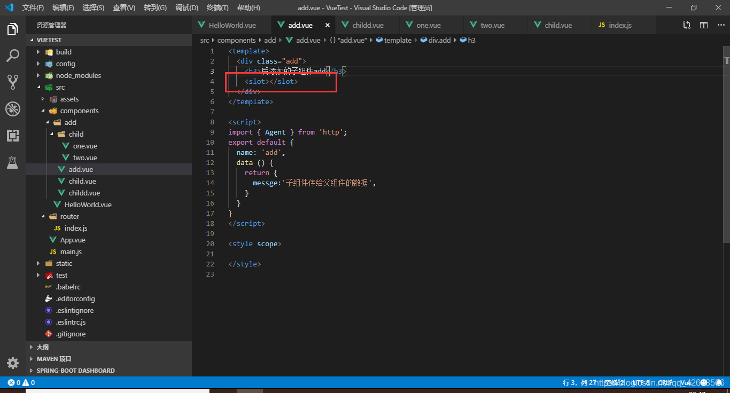This screenshot has width=730, height=393.
Task: Open HelloWorld.vue in the file tree
Action: coord(109,205)
